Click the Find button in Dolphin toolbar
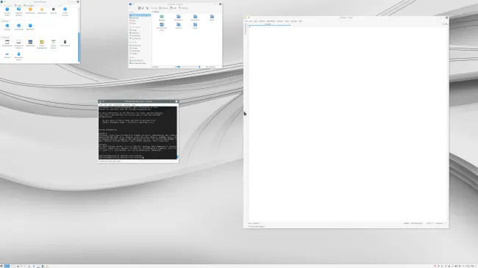This screenshot has height=268, width=478. coord(154,8)
